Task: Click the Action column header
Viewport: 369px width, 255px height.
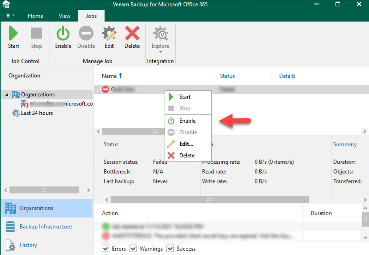Action: point(110,213)
